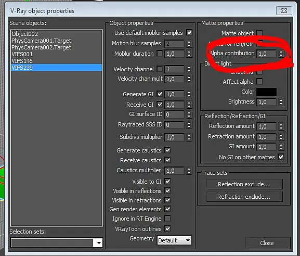Click the Brightness value field

pyautogui.click(x=267, y=102)
